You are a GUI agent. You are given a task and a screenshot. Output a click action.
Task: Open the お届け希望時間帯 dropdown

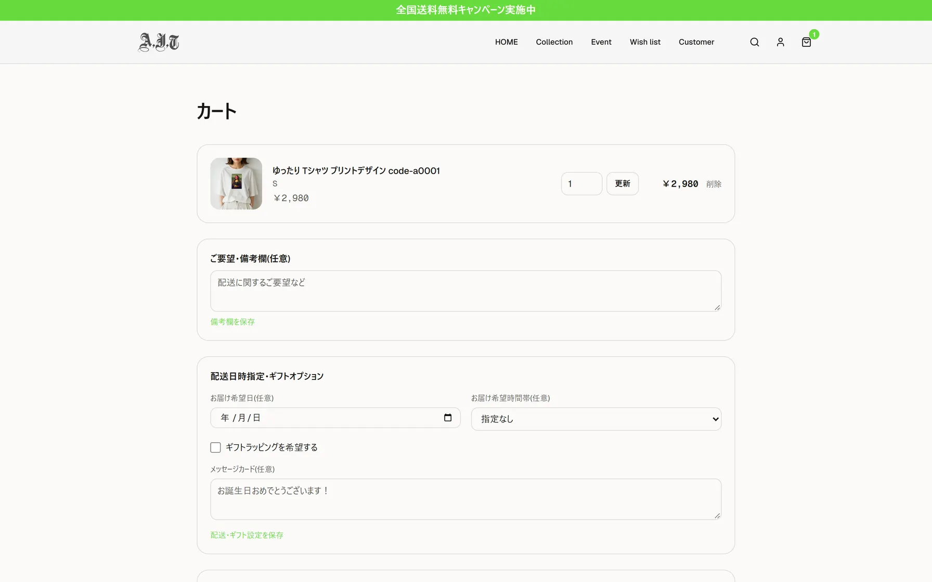click(x=596, y=419)
